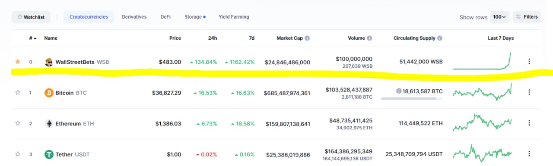Click the Ethereum diamond logo
Image resolution: width=553 pixels, height=166 pixels.
(x=49, y=124)
